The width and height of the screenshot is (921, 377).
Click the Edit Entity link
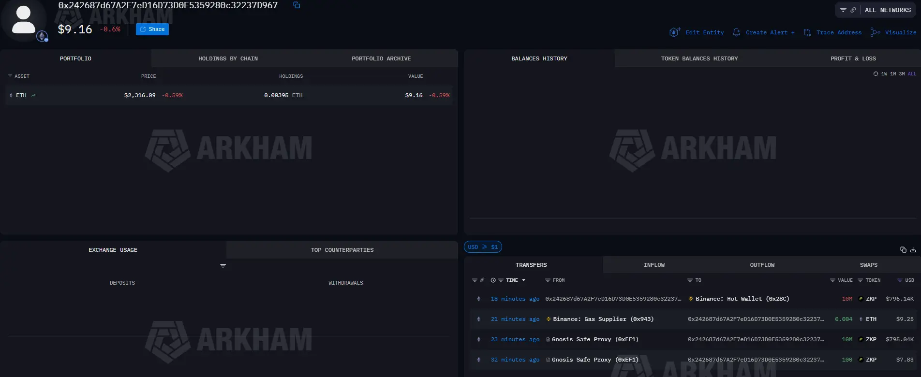tap(705, 32)
